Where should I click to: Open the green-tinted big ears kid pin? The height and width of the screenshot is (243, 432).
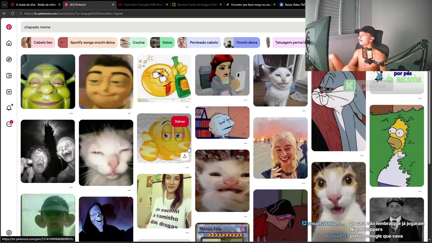point(48,217)
